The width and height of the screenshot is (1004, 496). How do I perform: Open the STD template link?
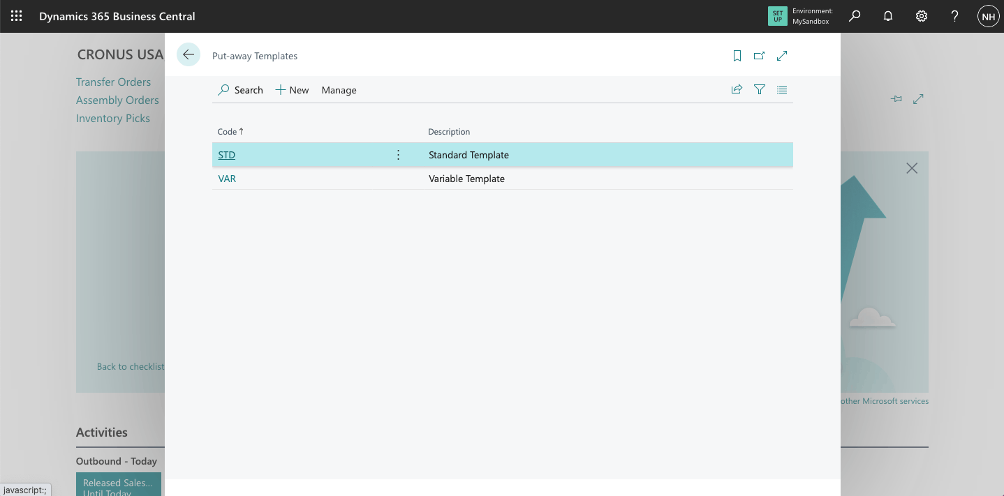coord(227,155)
